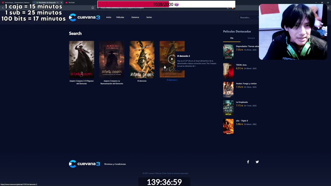Click the 'Jeepers Creepers 3: El Regreso del Demonio' title

[x=81, y=82]
